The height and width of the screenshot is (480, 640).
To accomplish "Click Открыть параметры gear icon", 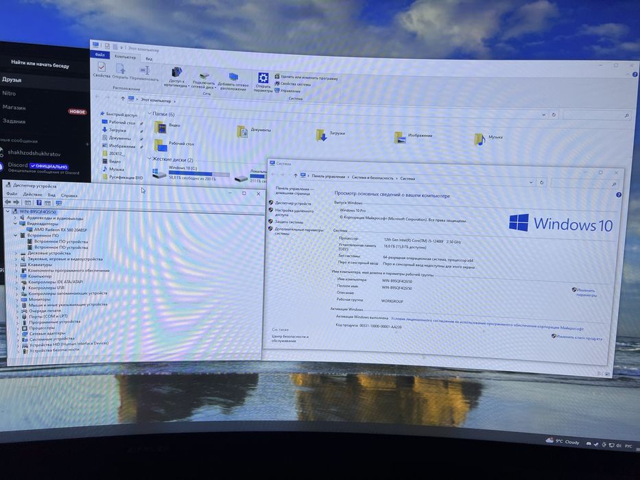I will coord(263,77).
